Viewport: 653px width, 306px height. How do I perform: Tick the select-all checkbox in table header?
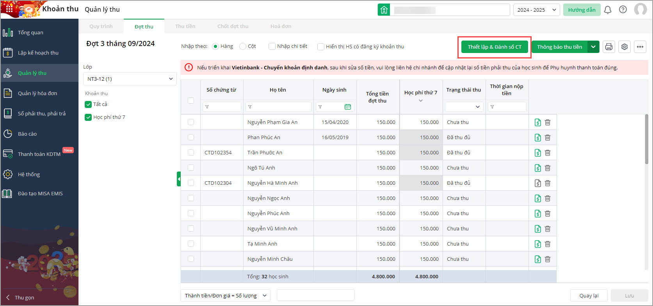pos(191,101)
